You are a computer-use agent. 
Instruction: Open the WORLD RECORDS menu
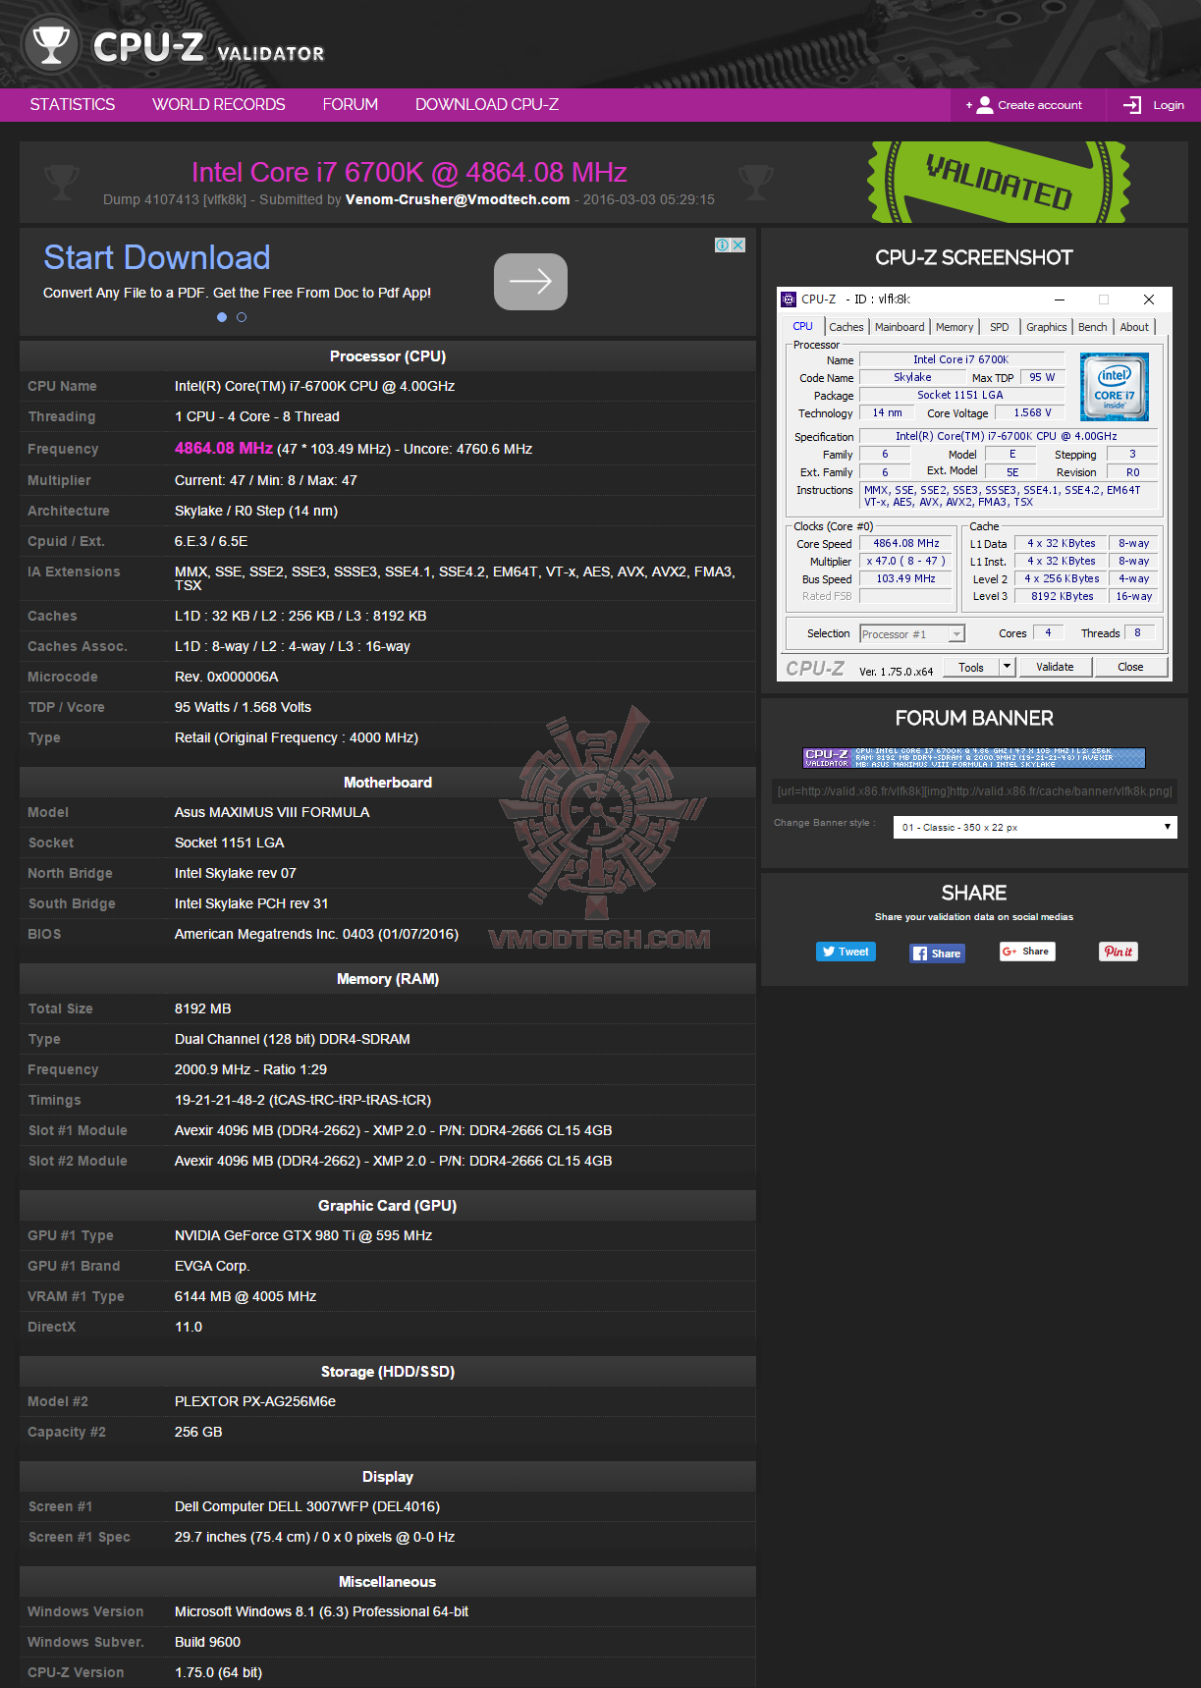pos(219,105)
